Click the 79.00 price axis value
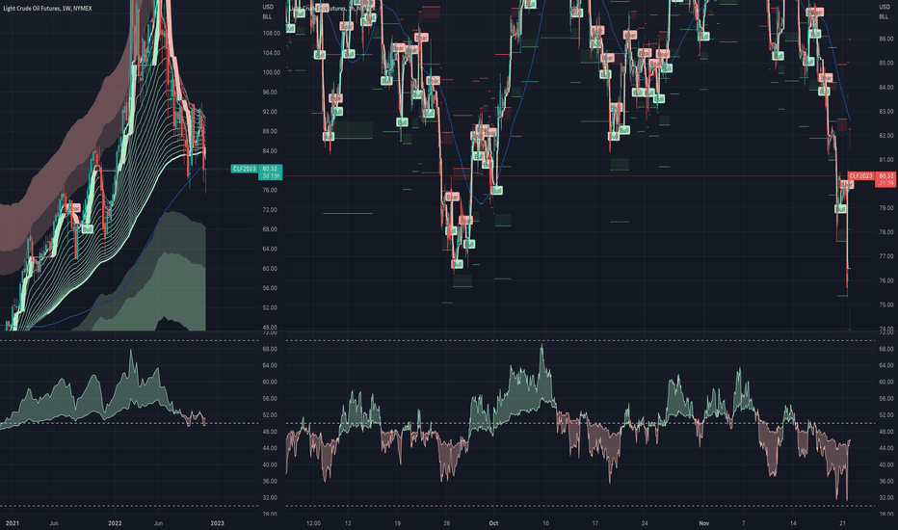The image size is (898, 530). point(886,208)
